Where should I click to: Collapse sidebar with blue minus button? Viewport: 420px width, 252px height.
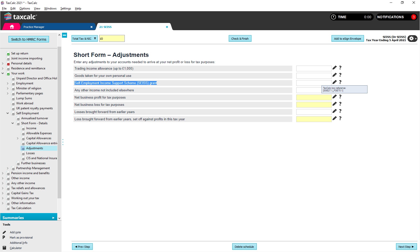coord(64,35)
